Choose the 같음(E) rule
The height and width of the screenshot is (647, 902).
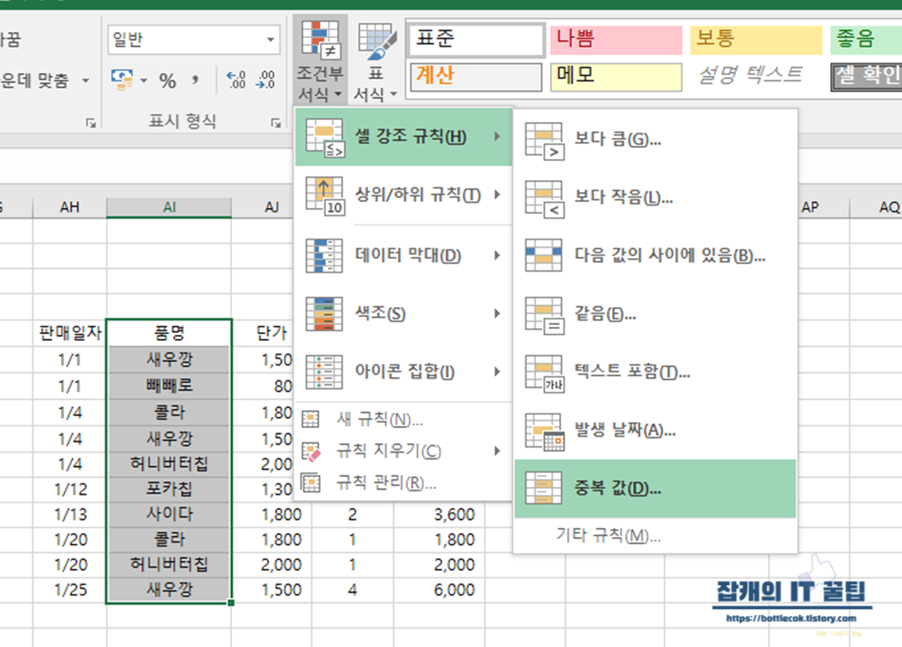(655, 314)
